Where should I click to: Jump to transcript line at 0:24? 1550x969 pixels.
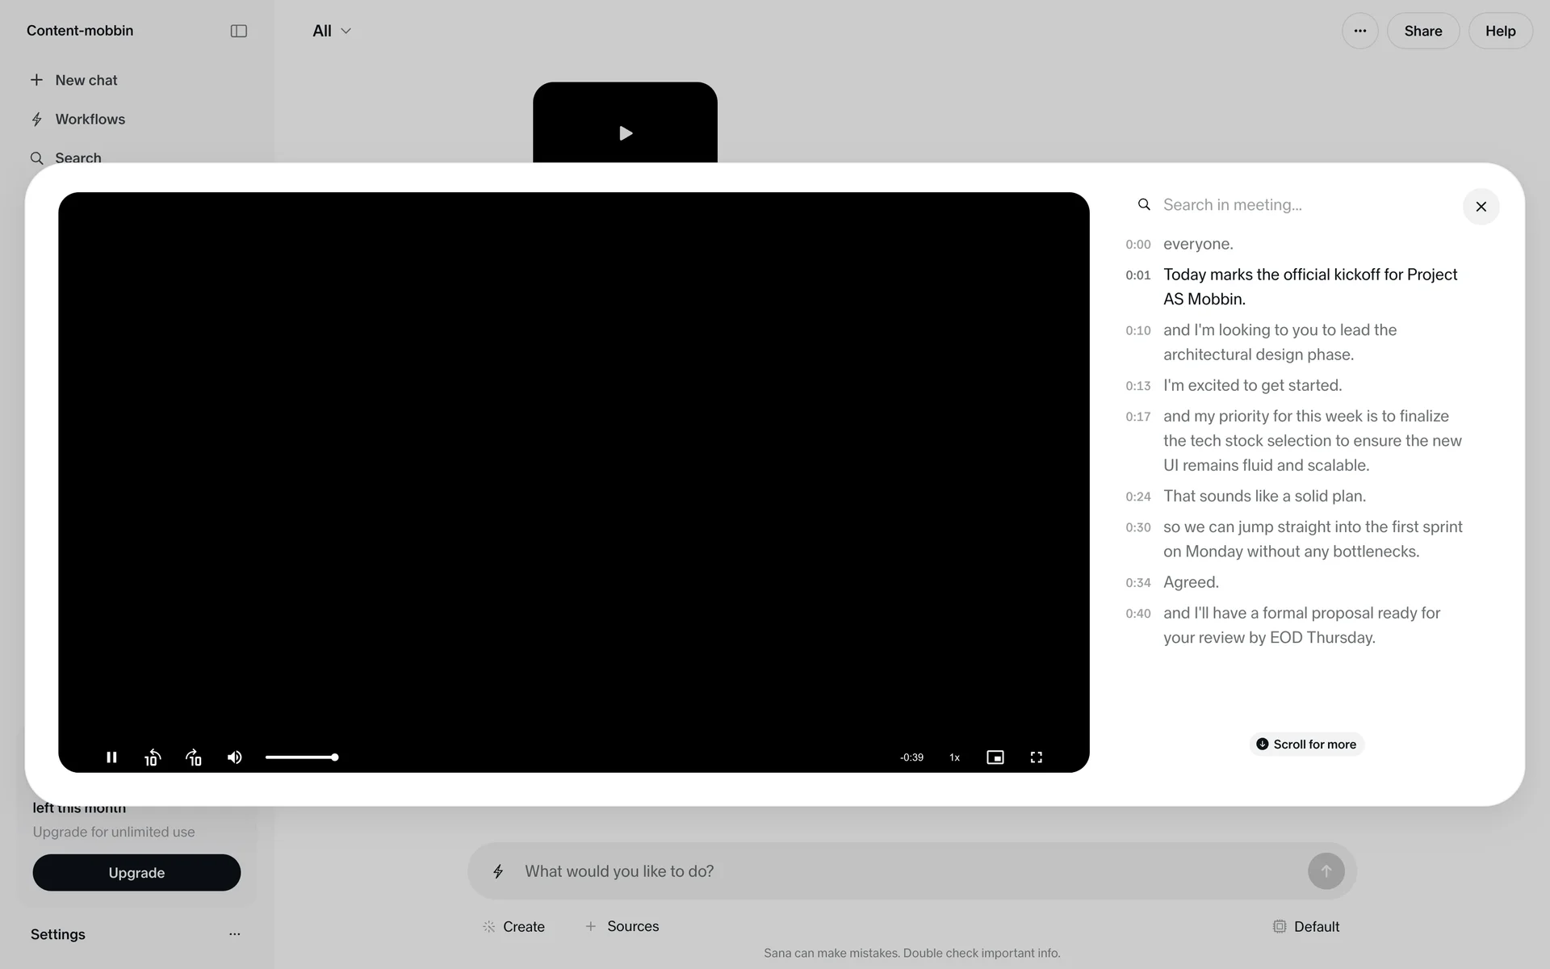tap(1263, 497)
